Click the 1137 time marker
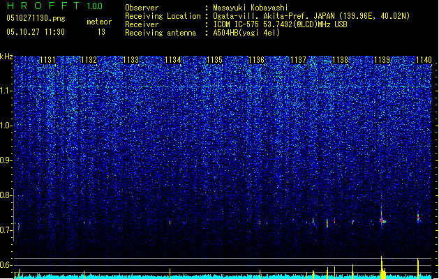 point(299,60)
